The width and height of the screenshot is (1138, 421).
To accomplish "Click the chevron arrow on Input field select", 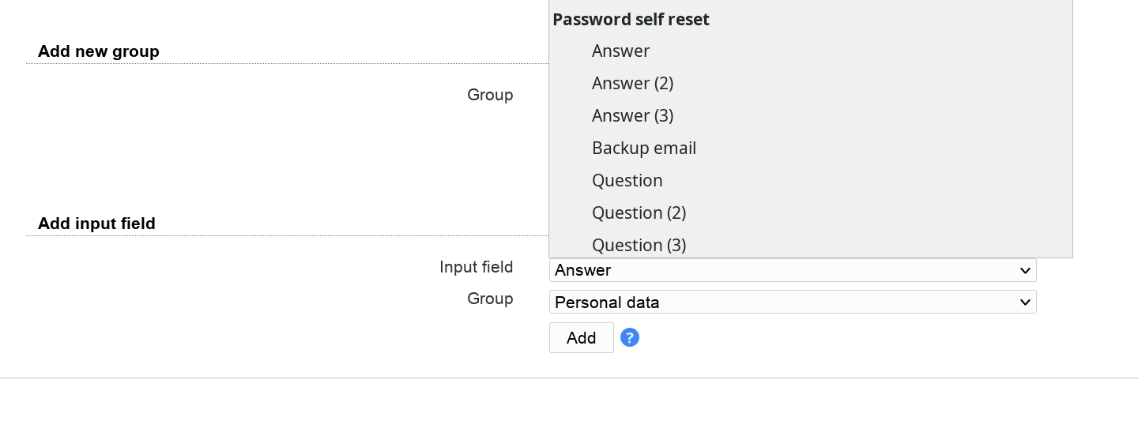I will click(1025, 270).
